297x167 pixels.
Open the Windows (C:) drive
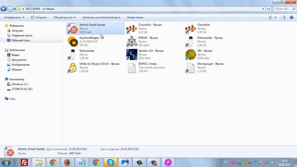20,84
